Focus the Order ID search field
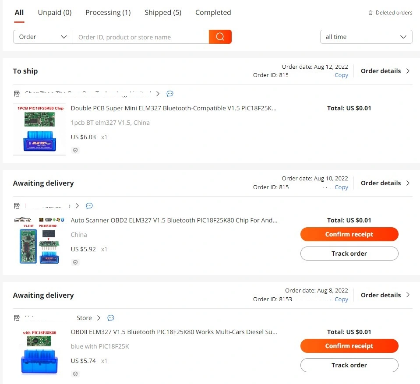The image size is (420, 384). click(x=141, y=37)
